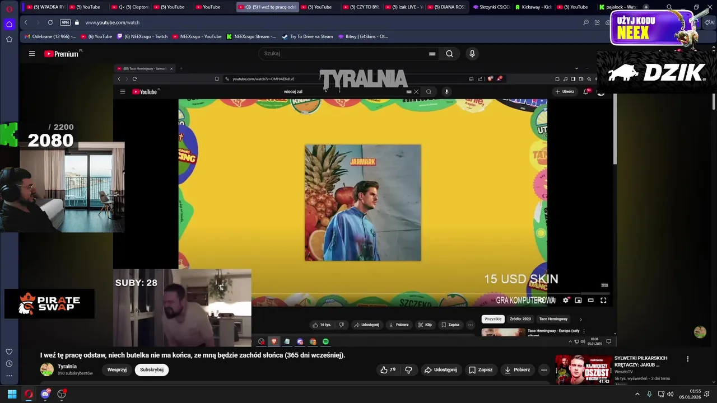717x403 pixels.
Task: Click the Subskrybuj button
Action: (152, 370)
